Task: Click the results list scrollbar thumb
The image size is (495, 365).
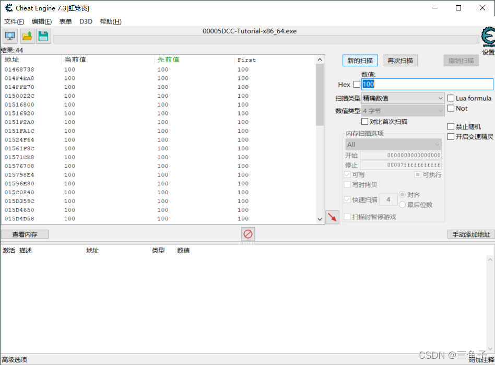Action: point(320,95)
